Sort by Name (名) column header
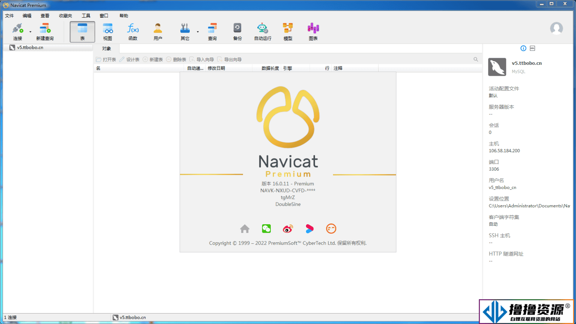 click(x=139, y=68)
